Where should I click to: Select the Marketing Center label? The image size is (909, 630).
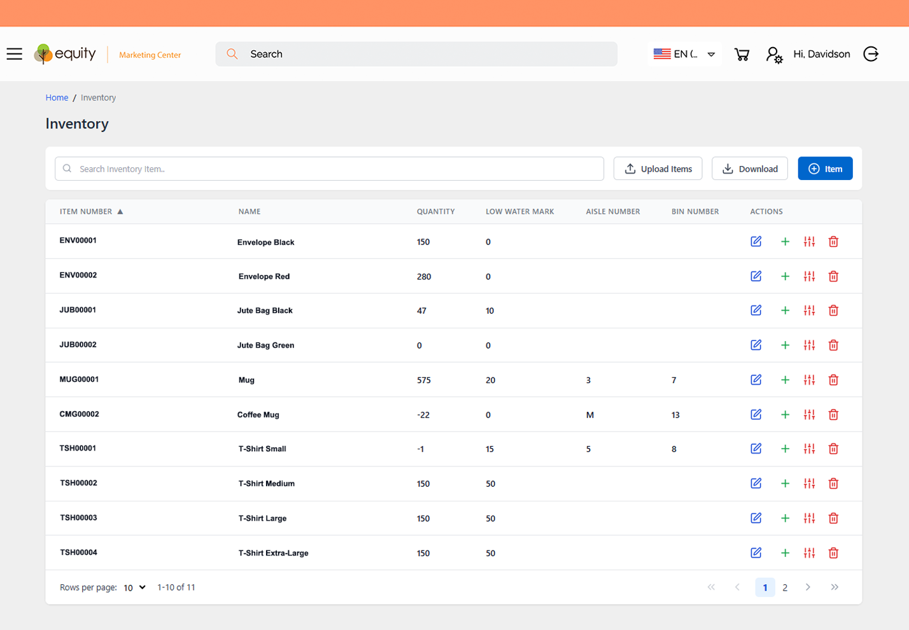148,55
